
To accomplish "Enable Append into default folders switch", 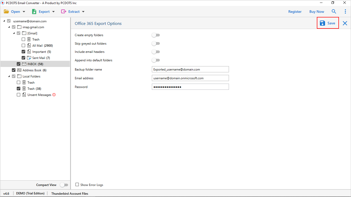I will 156,60.
